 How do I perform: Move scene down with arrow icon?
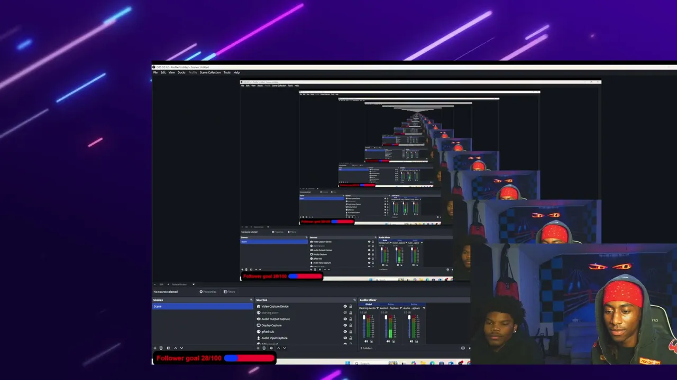[x=181, y=348]
